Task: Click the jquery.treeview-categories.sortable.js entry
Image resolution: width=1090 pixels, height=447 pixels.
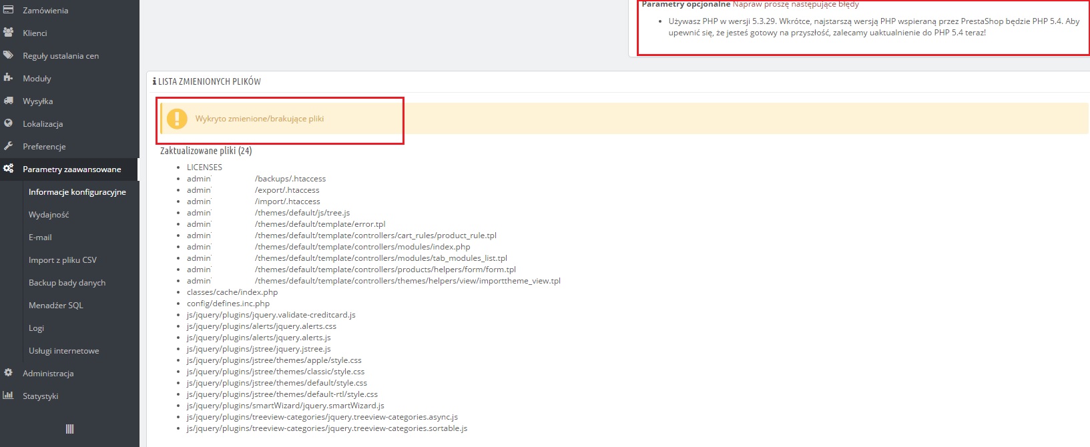Action: (327, 428)
